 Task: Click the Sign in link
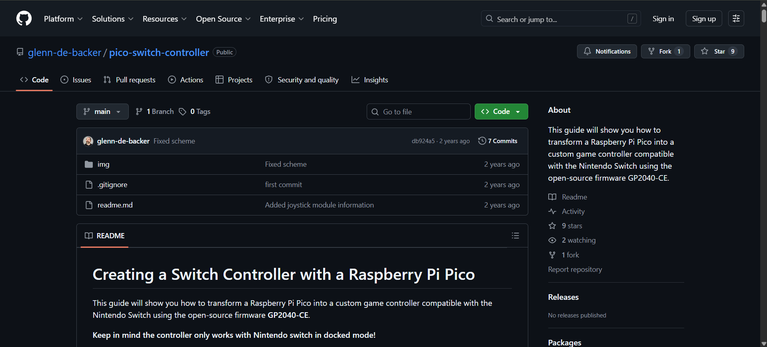(663, 19)
